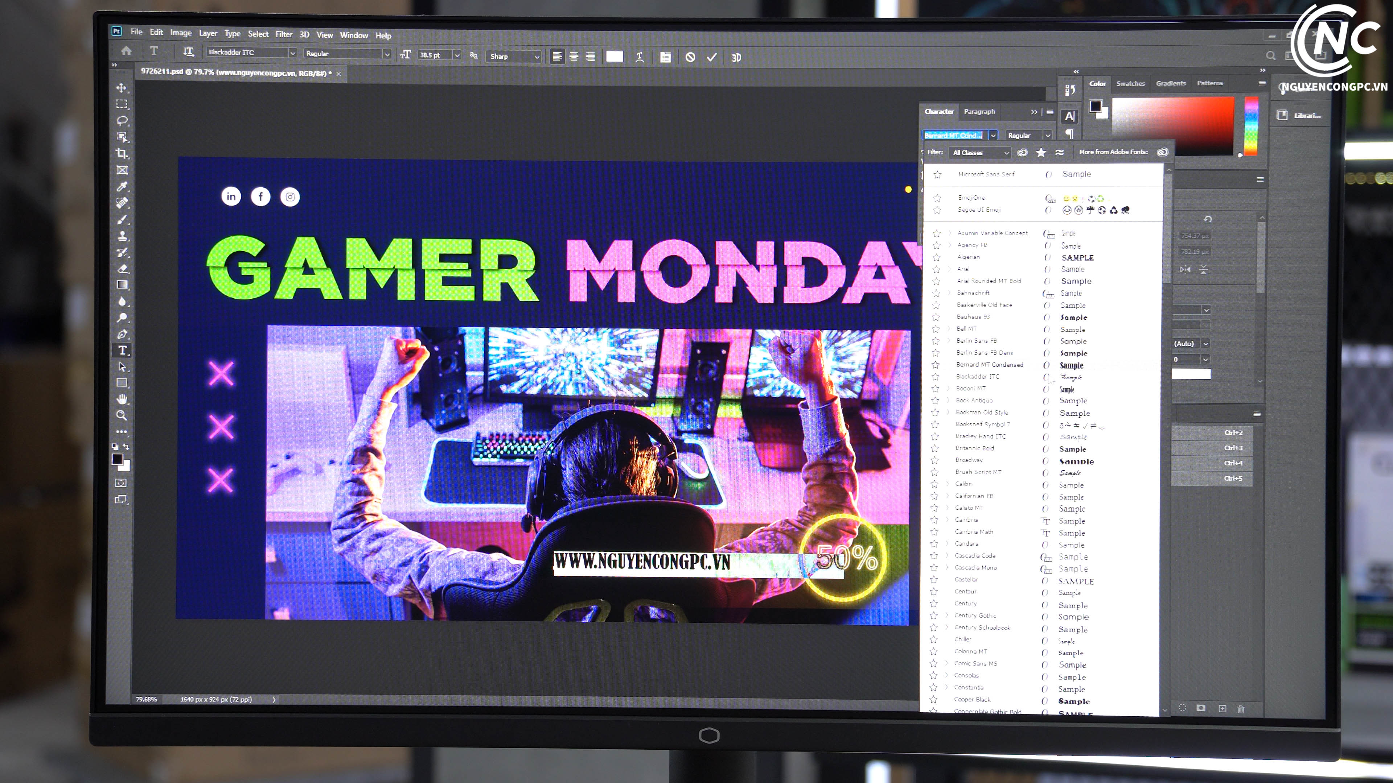
Task: Select the Move tool
Action: [x=122, y=87]
